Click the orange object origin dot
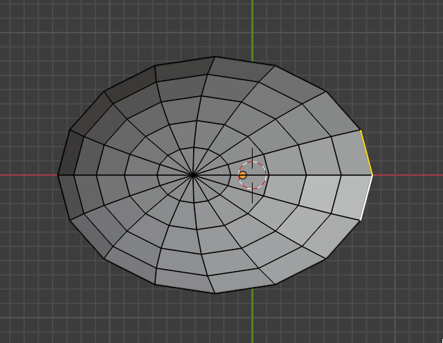The height and width of the screenshot is (343, 443). click(243, 175)
